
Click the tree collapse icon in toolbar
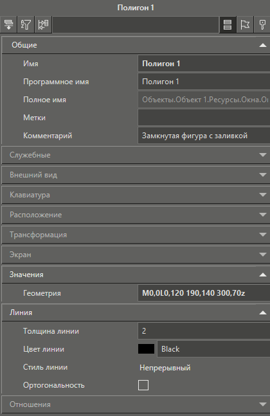[x=43, y=24]
